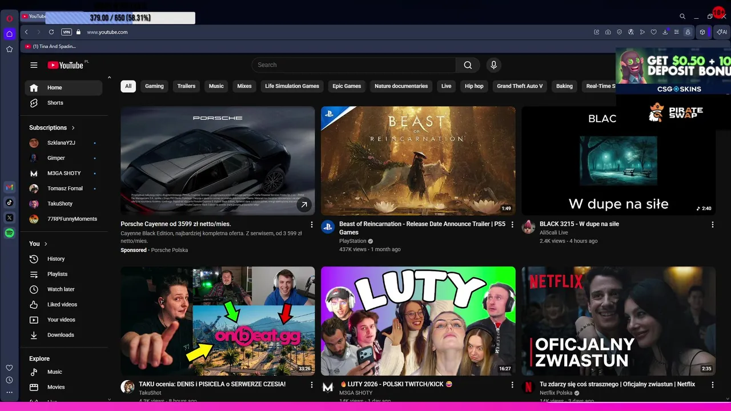Screen dimensions: 731x411
Task: Open SzklanaY2J subscription channel
Action: coord(63,143)
